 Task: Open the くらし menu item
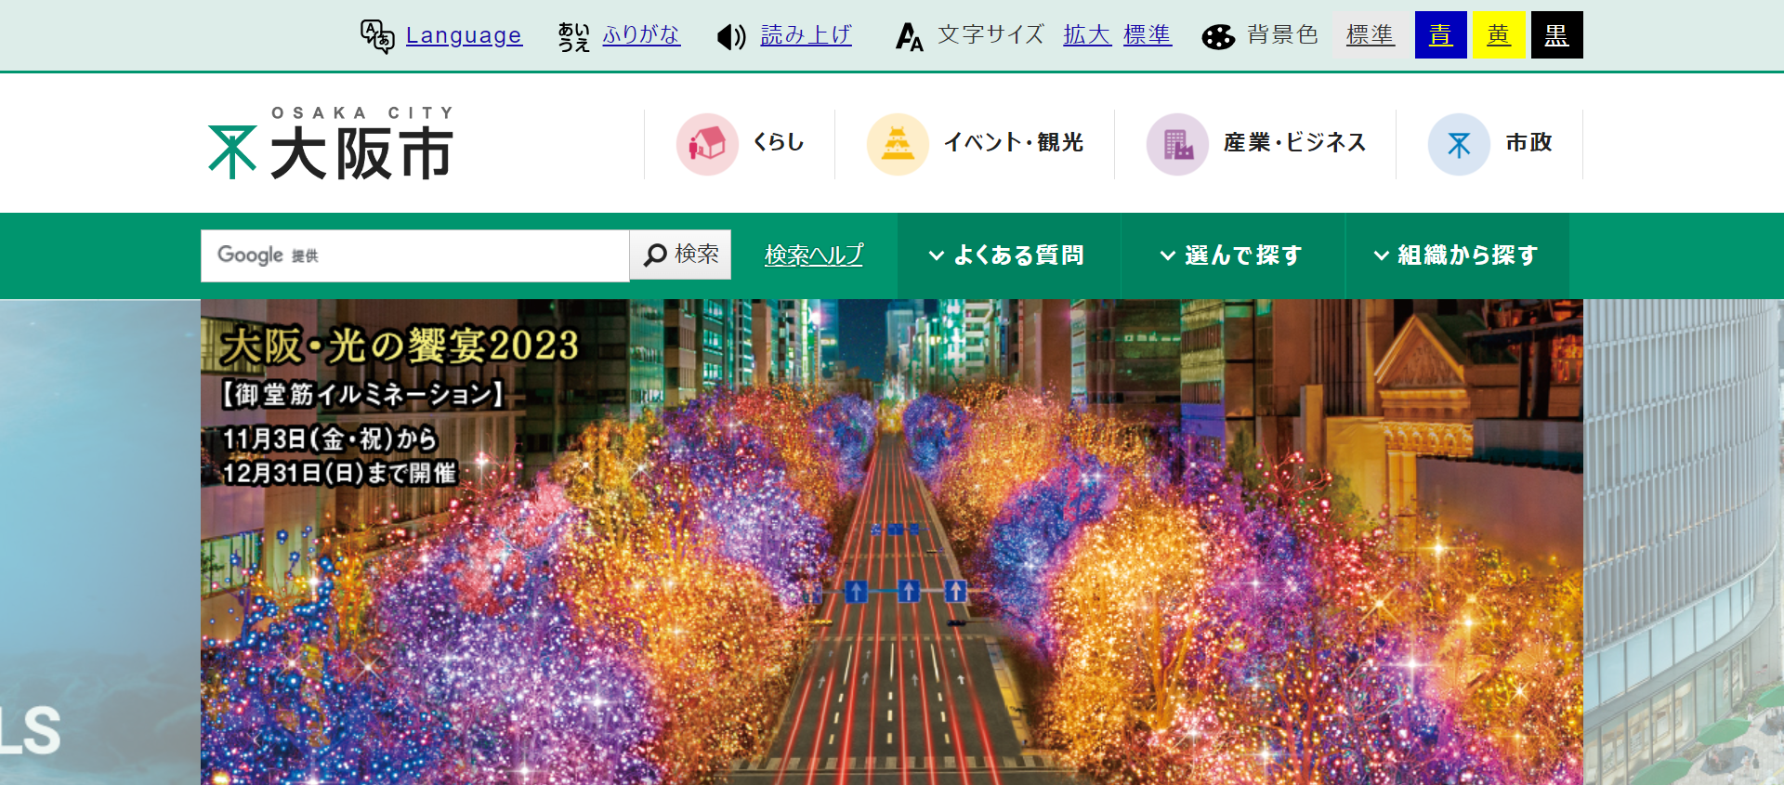point(778,142)
